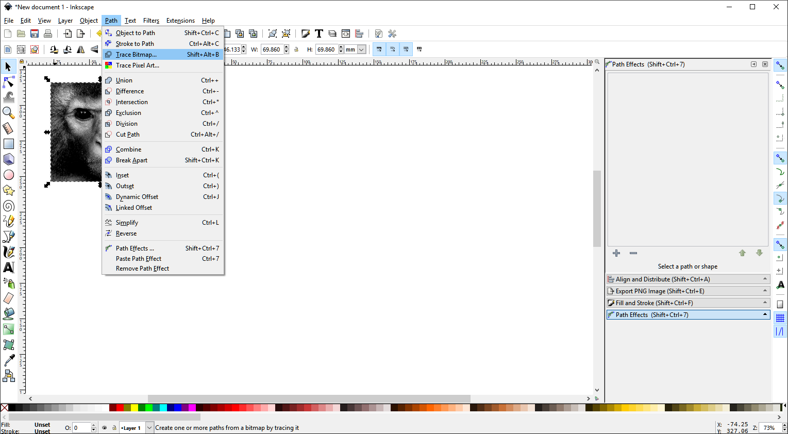Toggle current layer visibility eye
This screenshot has height=434, width=788.
click(x=105, y=428)
